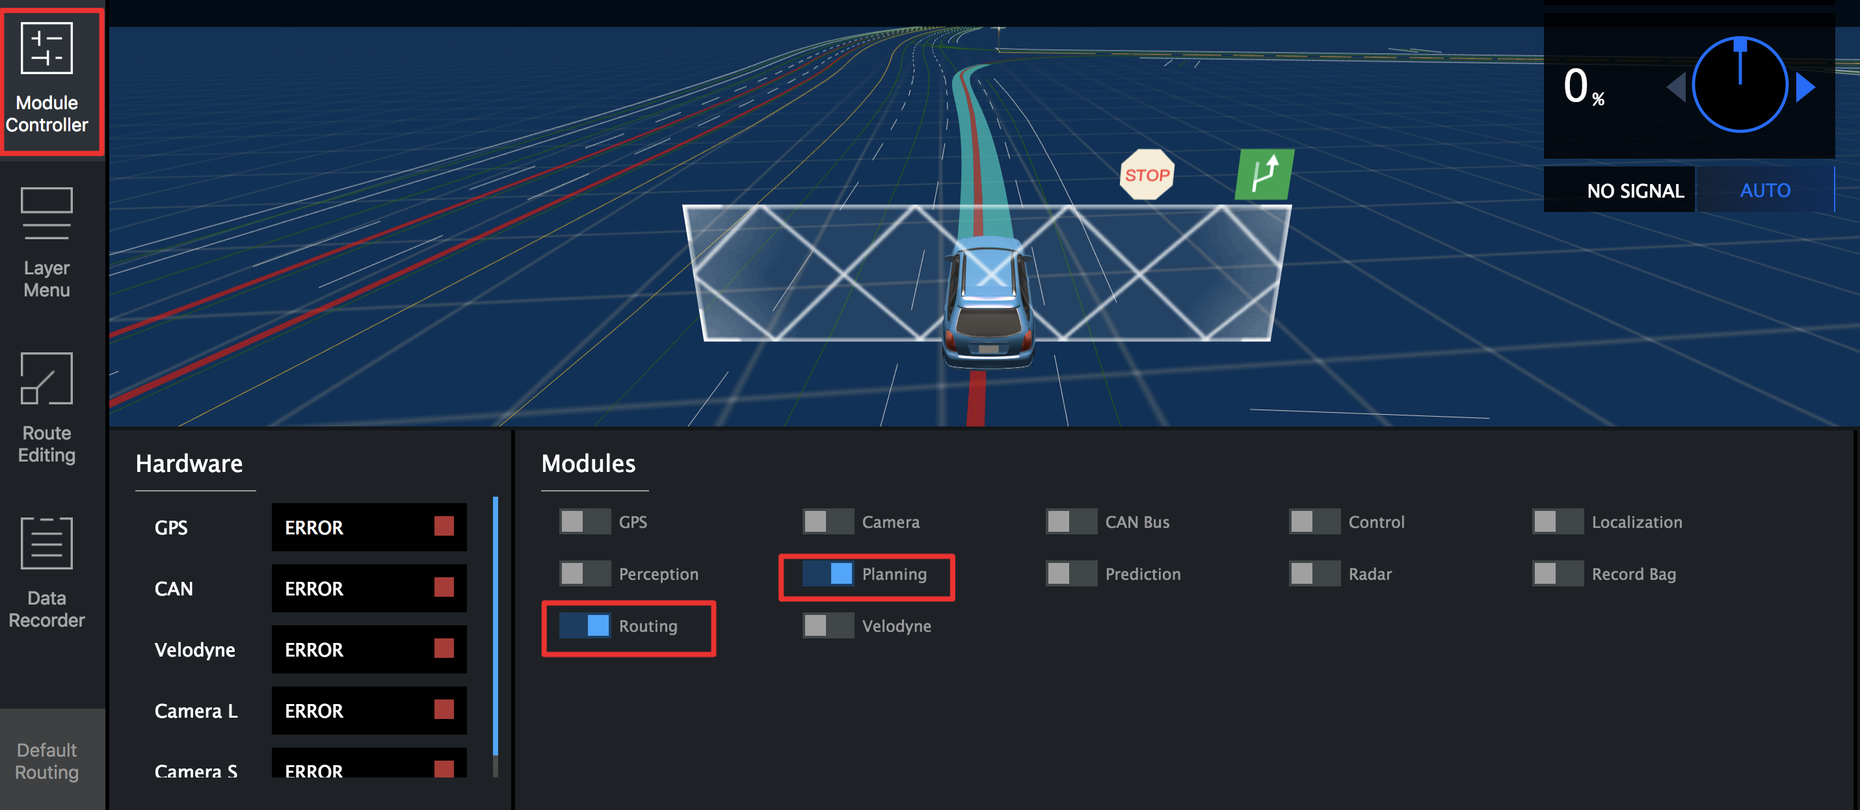Turn on the Record Bag toggle
Screen dimensions: 1860x810
(1558, 574)
